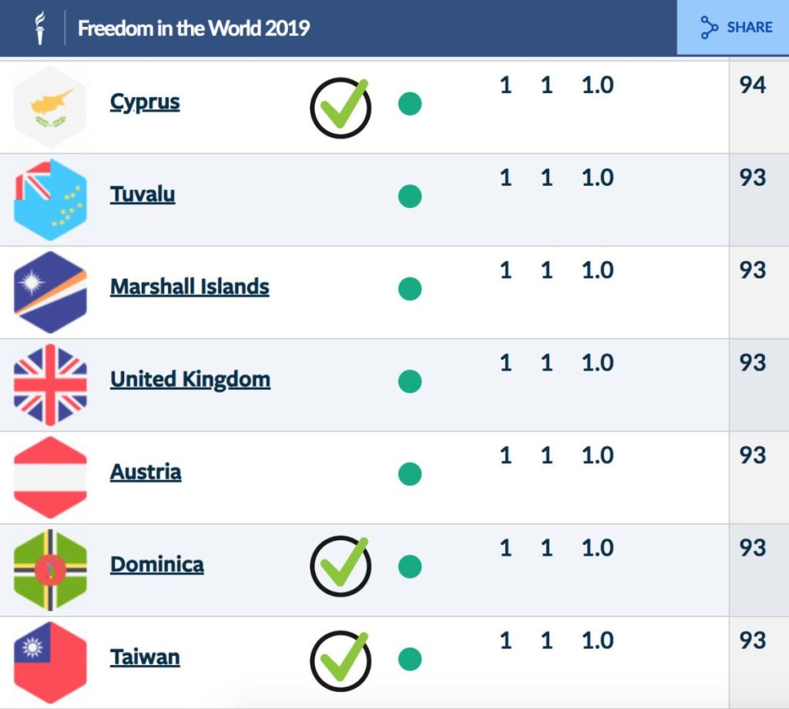Click the green checkmark beside Dominica
This screenshot has height=709, width=789.
pyautogui.click(x=341, y=566)
